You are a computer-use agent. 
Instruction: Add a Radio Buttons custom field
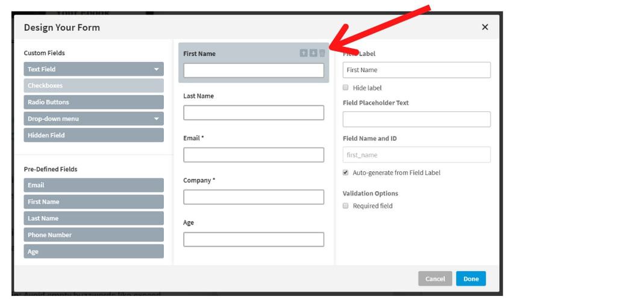tap(93, 102)
